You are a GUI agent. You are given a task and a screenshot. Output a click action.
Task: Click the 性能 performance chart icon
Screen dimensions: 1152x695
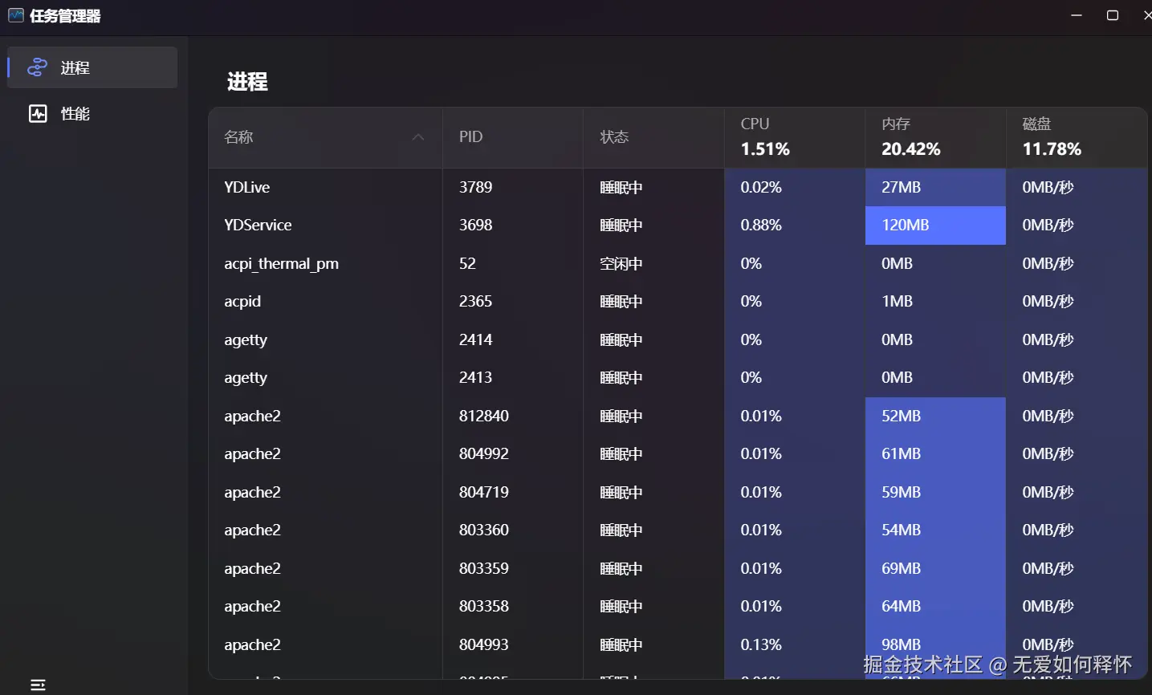pyautogui.click(x=38, y=113)
